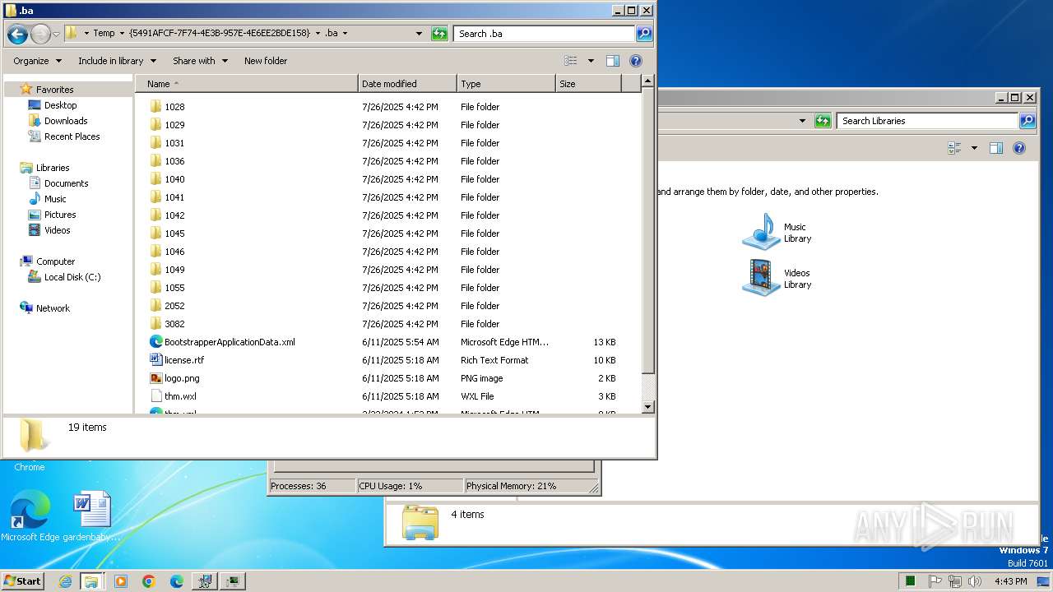The image size is (1053, 592).
Task: Click the GUID folder breadcrumb segment
Action: [220, 34]
